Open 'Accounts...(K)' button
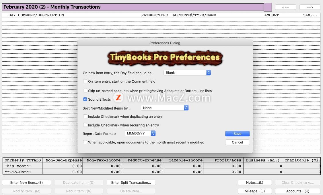The height and width of the screenshot is (195, 323). tap(298, 191)
